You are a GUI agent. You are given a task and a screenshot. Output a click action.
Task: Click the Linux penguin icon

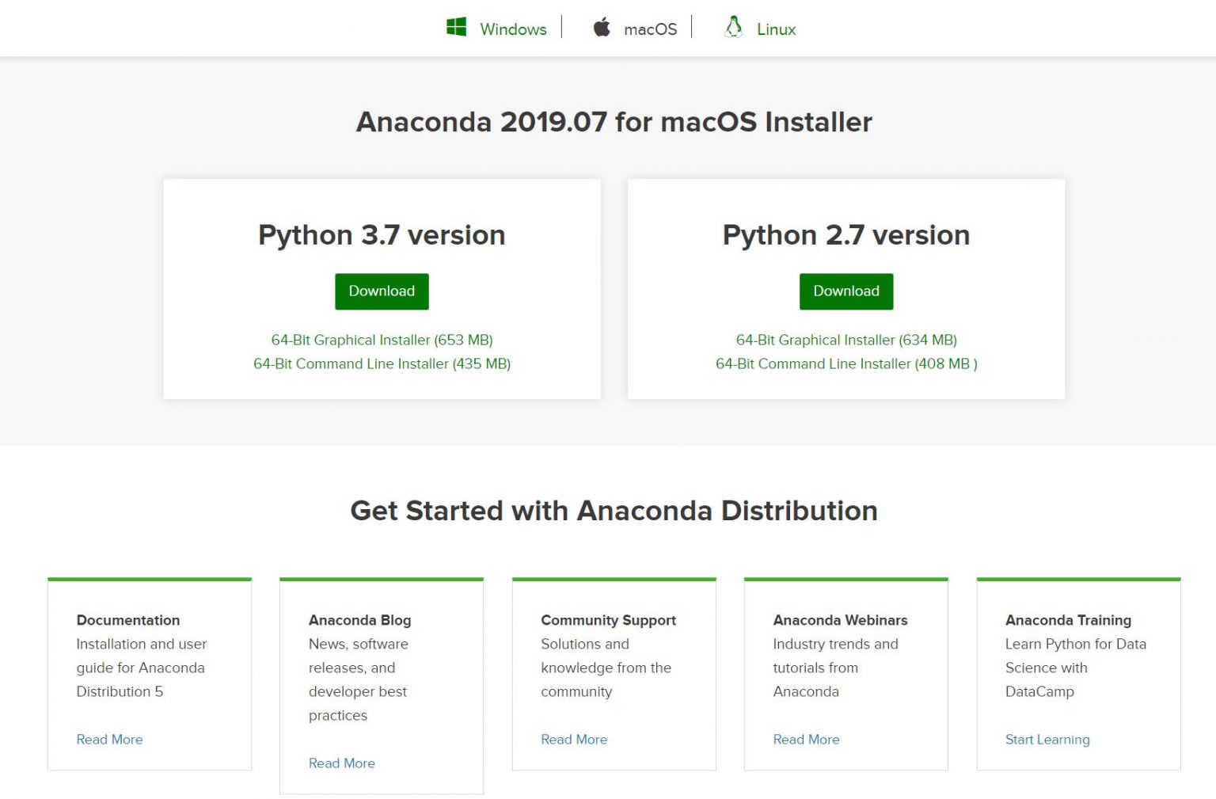pos(732,26)
